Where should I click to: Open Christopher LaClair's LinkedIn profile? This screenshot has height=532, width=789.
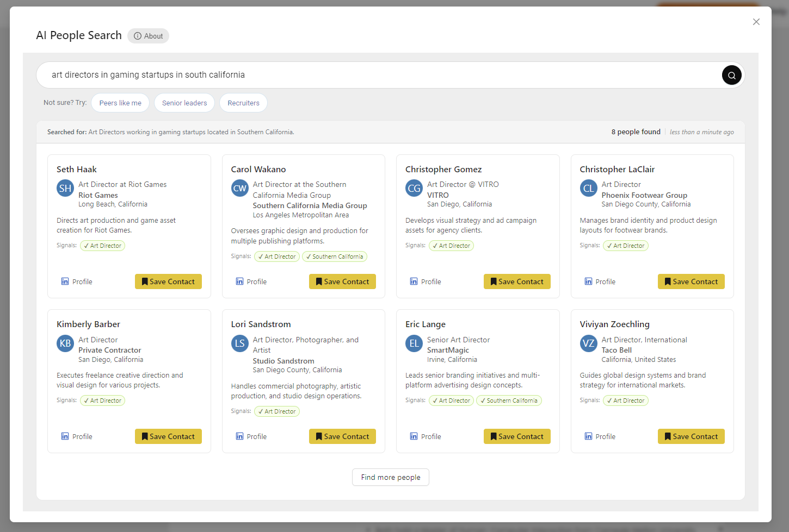(x=600, y=281)
